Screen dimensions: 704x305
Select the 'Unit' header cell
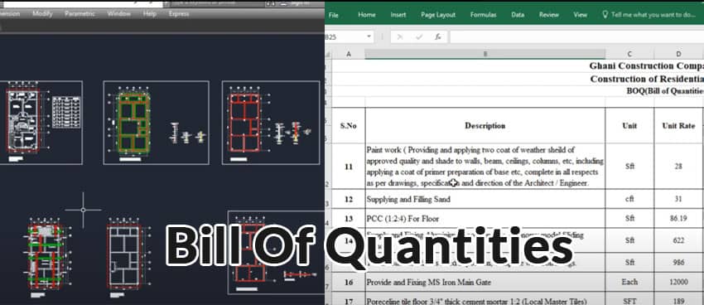(629, 125)
